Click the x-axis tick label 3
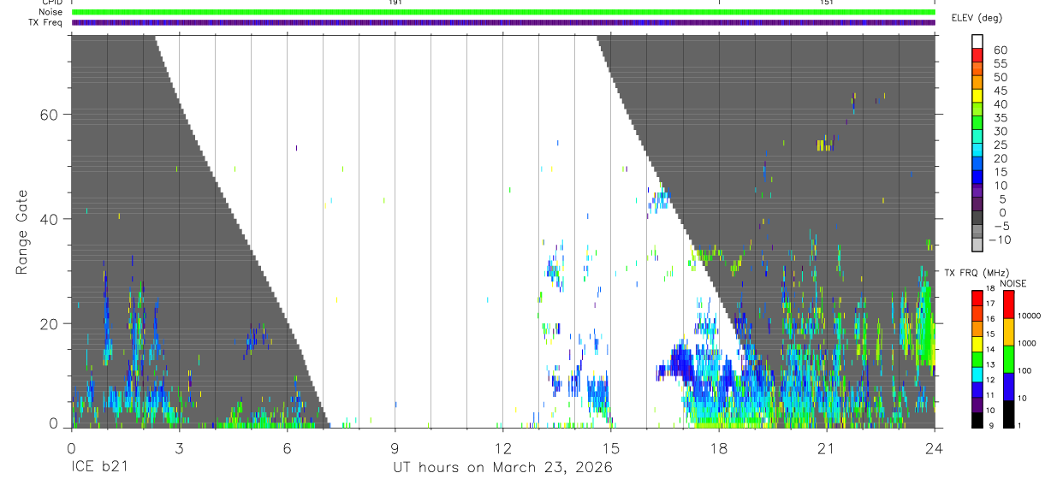 179,448
